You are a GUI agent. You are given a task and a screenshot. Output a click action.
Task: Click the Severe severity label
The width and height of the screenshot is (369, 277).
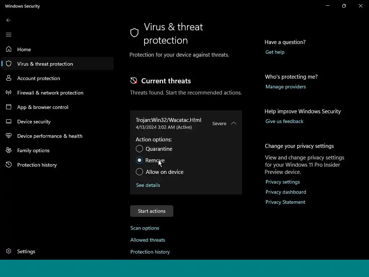[219, 123]
